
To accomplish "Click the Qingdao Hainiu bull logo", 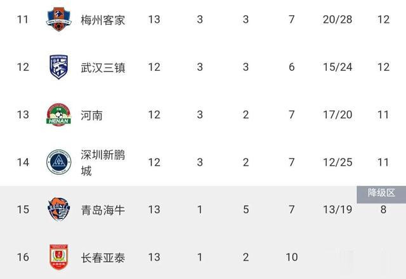I will pyautogui.click(x=59, y=209).
